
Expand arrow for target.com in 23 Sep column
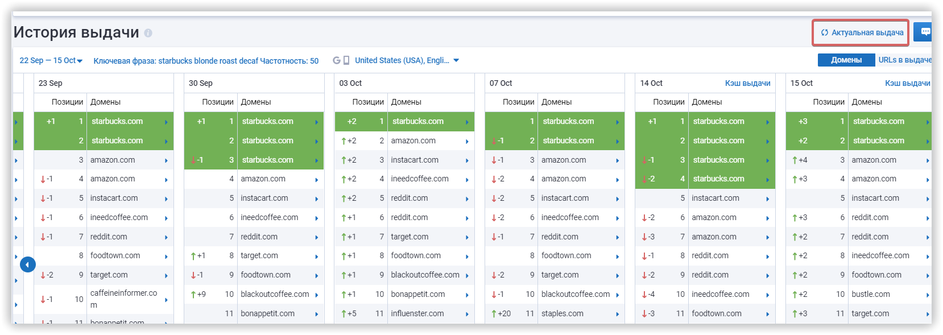pos(166,276)
